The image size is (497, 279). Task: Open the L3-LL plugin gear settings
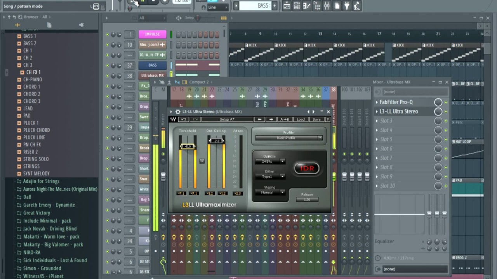pos(178,112)
